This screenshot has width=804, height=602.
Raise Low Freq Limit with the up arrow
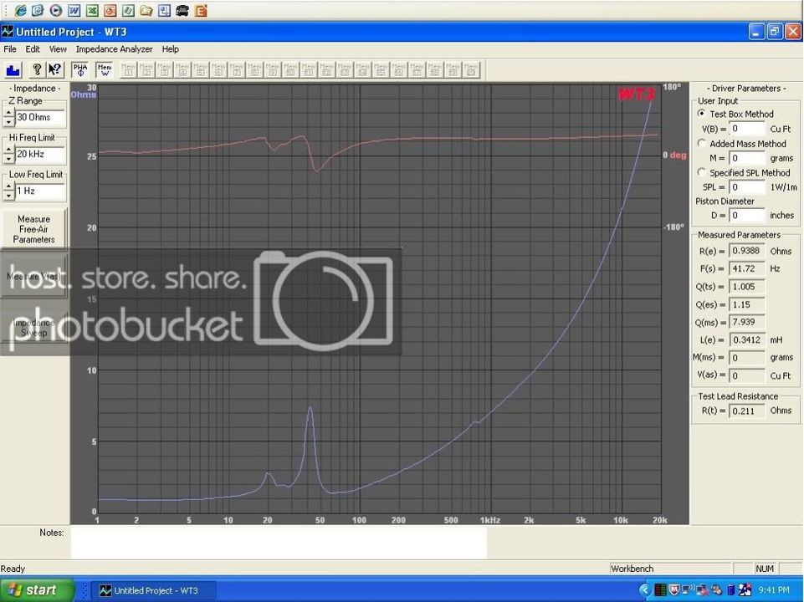pos(8,187)
